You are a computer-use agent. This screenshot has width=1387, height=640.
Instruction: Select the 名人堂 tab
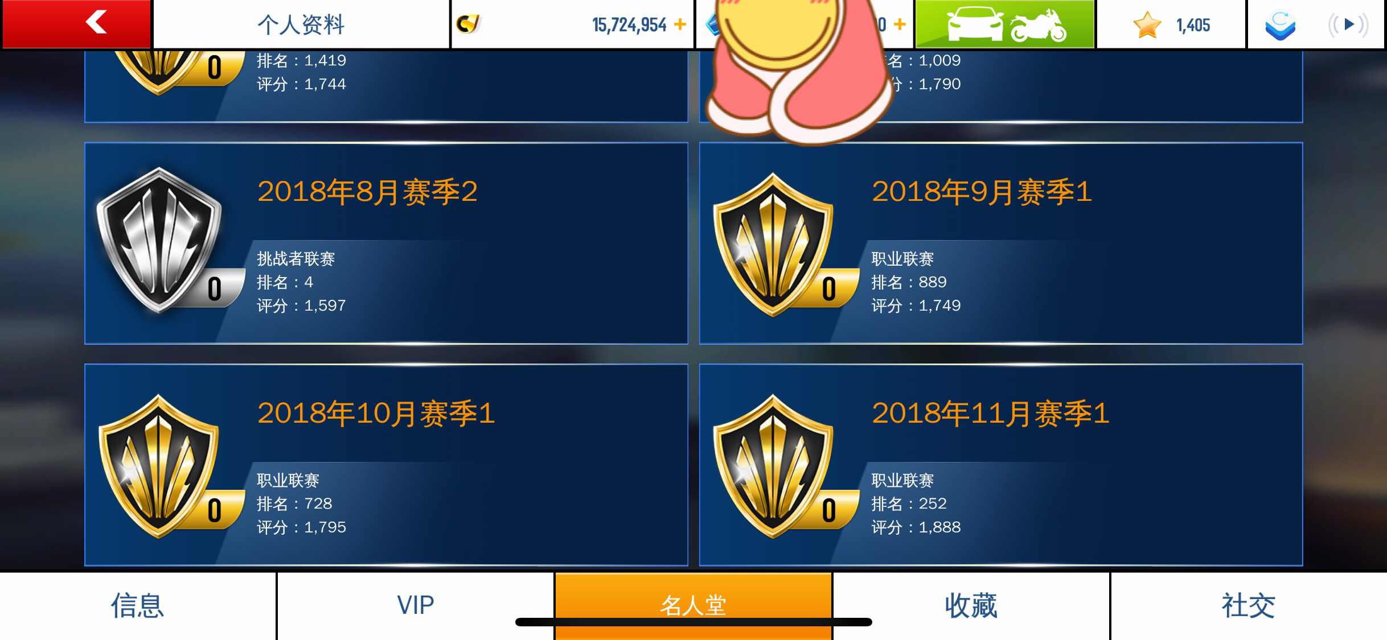[x=693, y=606]
